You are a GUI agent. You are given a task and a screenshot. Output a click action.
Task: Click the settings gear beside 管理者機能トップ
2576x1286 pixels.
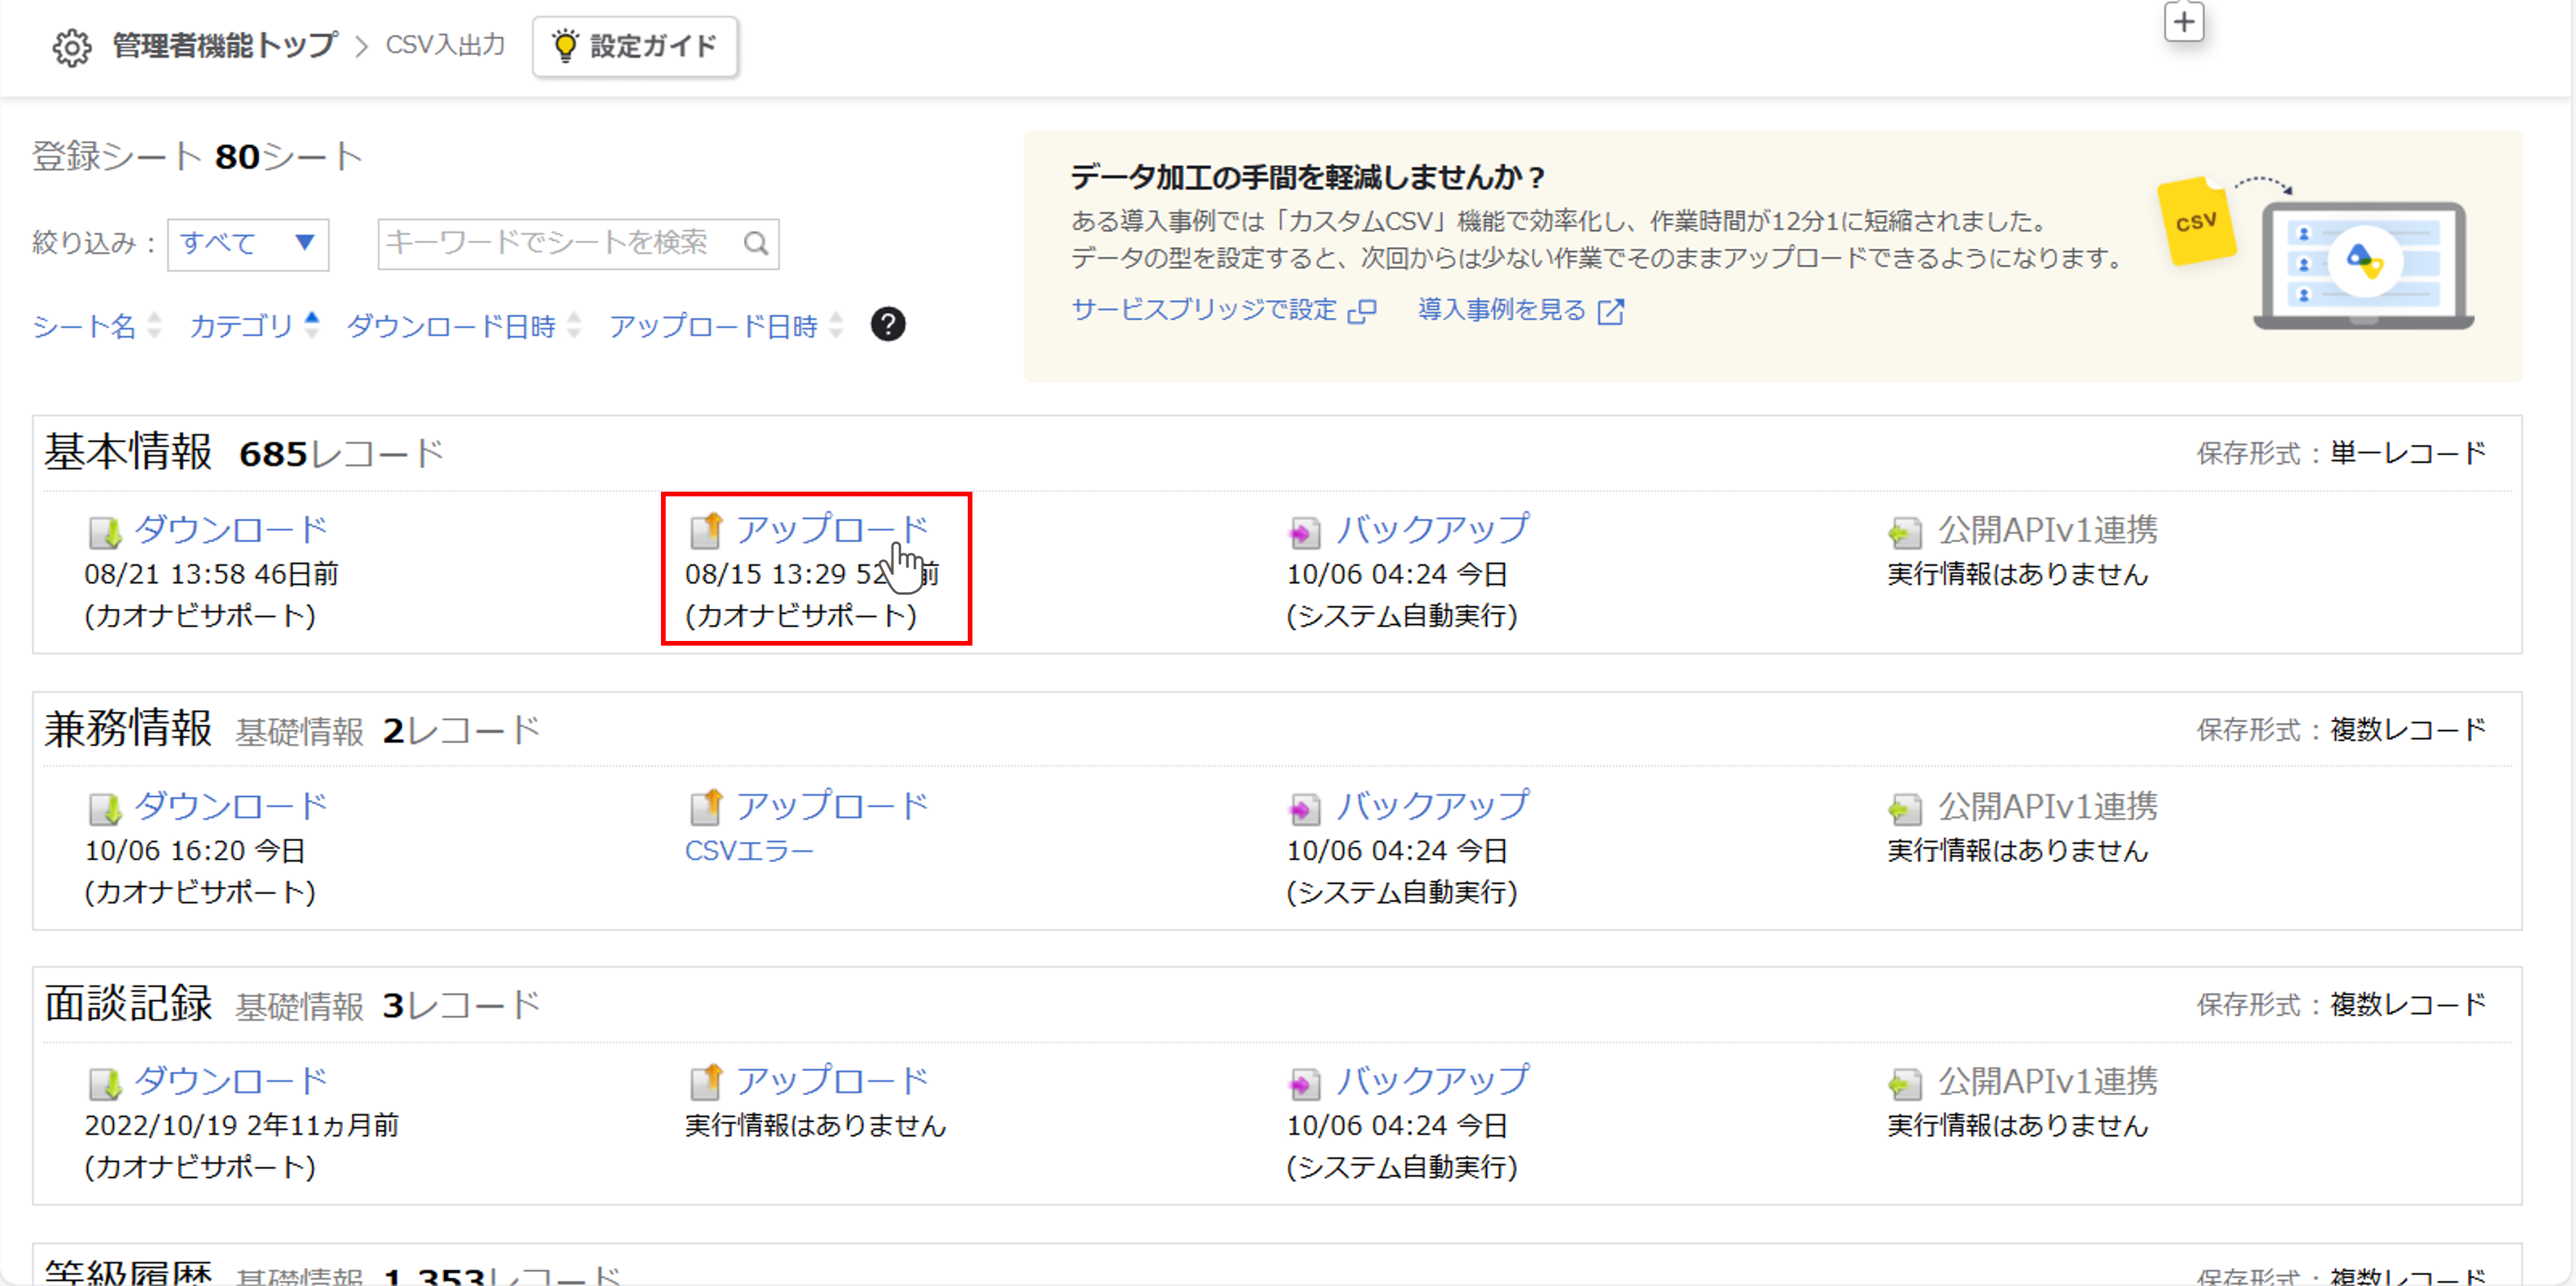[71, 45]
